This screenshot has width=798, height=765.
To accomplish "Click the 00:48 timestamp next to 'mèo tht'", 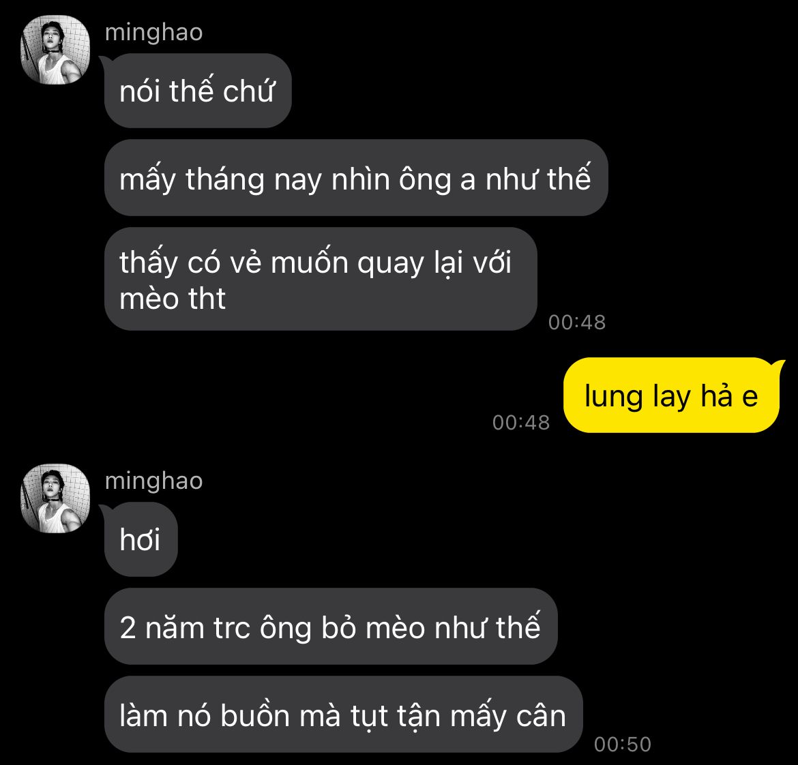I will [576, 322].
